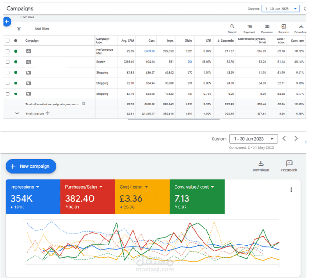The width and height of the screenshot is (310, 278).
Task: Open the lower 1 - 30 Jun 2023 date dropdown
Action: click(x=254, y=139)
